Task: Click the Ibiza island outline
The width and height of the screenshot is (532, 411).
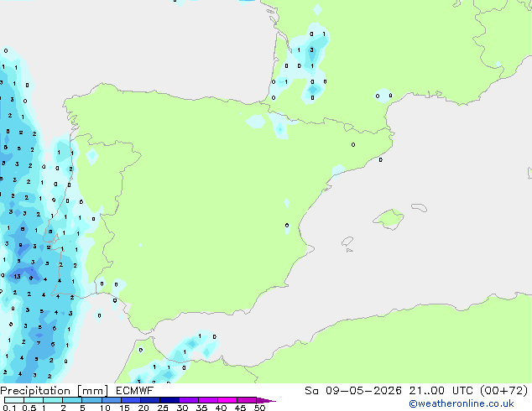Action: (347, 242)
